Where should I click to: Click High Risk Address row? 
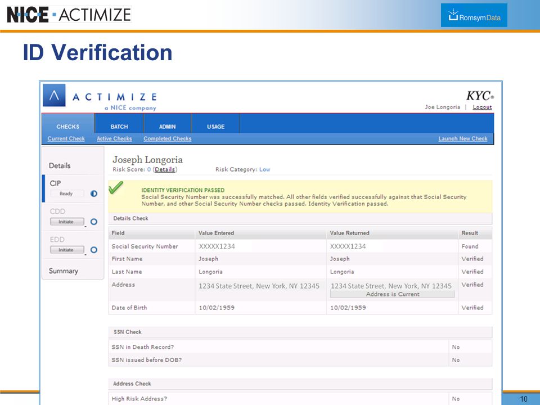[x=300, y=398]
